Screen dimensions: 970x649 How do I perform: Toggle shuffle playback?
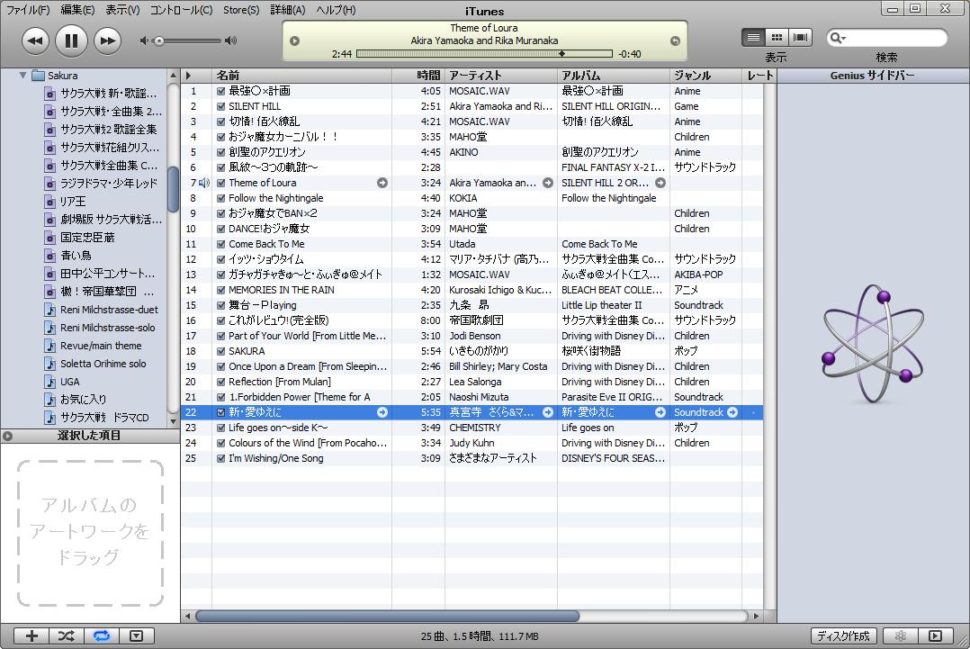[x=67, y=636]
